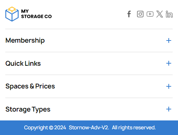Select the Storage Types section heading

click(28, 109)
